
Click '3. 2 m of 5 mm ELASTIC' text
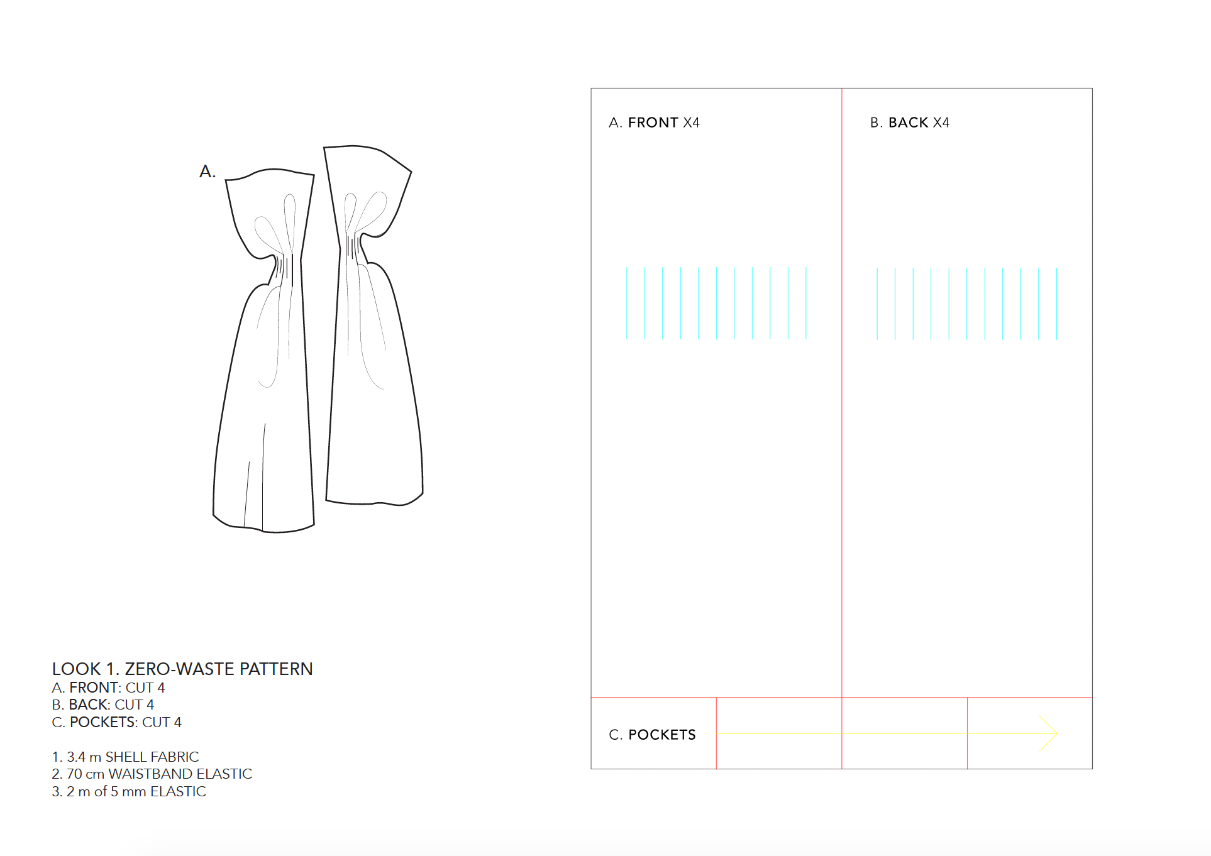point(129,791)
